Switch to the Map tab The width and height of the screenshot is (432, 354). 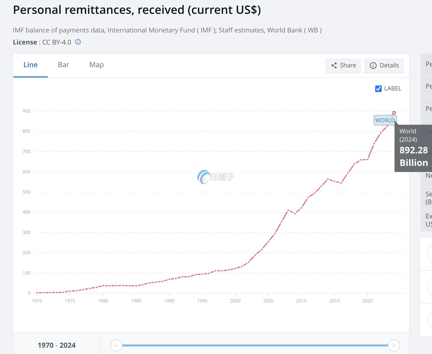click(97, 65)
